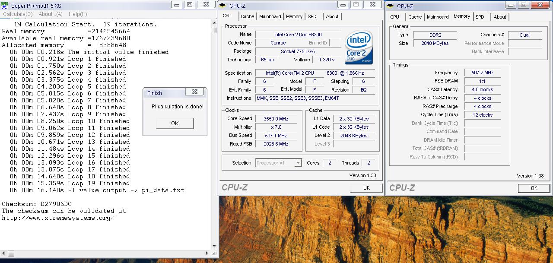The image size is (553, 263).
Task: Click the Instructions field 'MMX, SSE, SSE2...'
Action: (315, 98)
